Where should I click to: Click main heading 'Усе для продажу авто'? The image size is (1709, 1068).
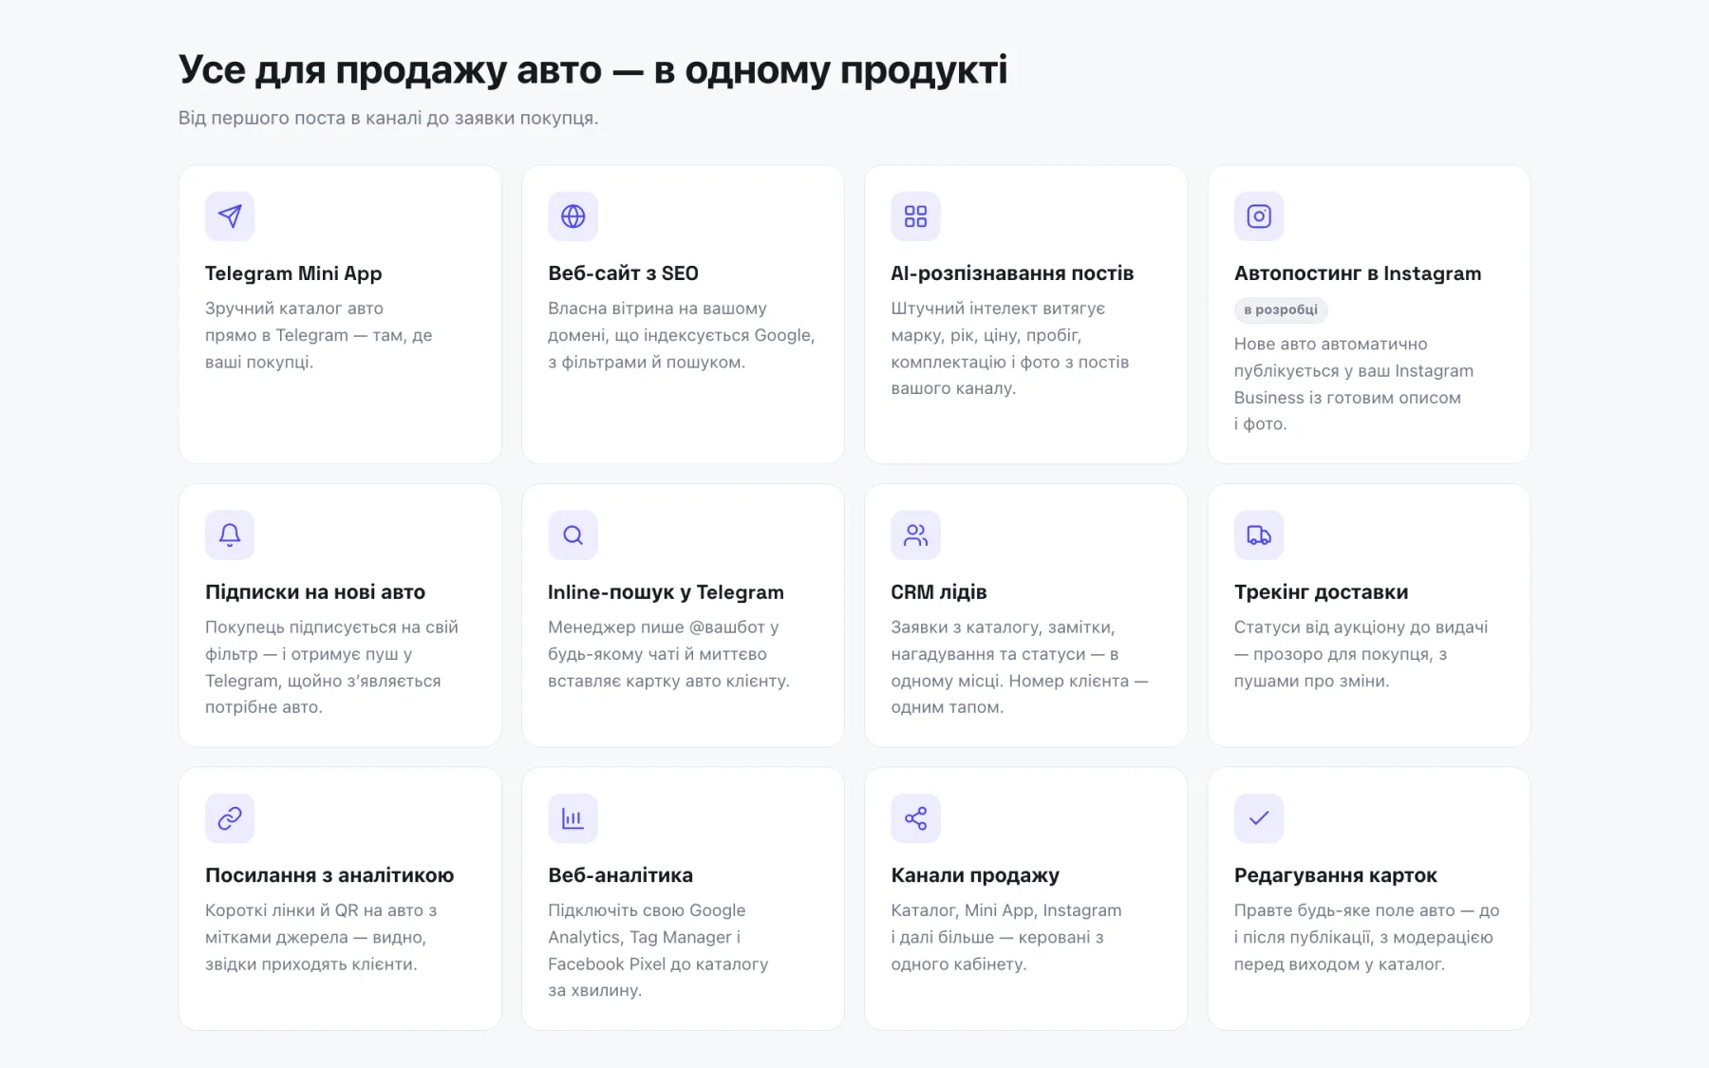point(592,69)
